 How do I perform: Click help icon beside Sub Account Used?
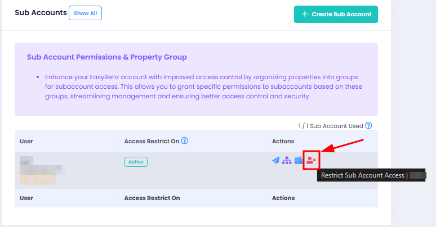pos(368,125)
